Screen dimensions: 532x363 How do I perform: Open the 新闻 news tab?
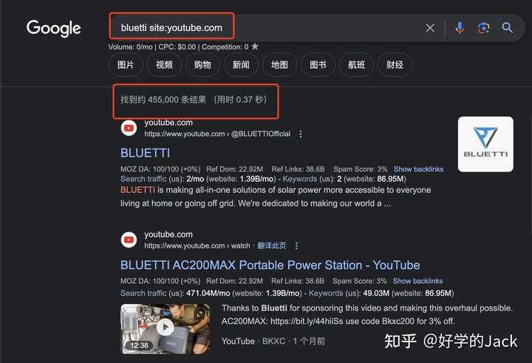point(241,64)
